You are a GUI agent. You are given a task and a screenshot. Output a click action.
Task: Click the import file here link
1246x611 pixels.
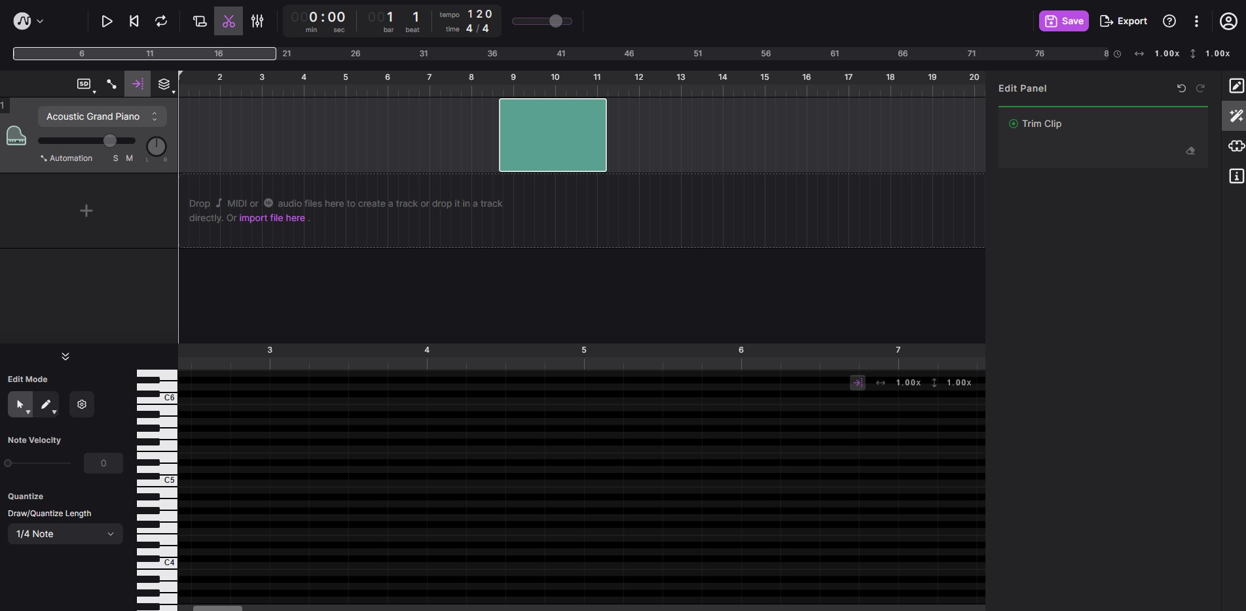click(x=272, y=218)
